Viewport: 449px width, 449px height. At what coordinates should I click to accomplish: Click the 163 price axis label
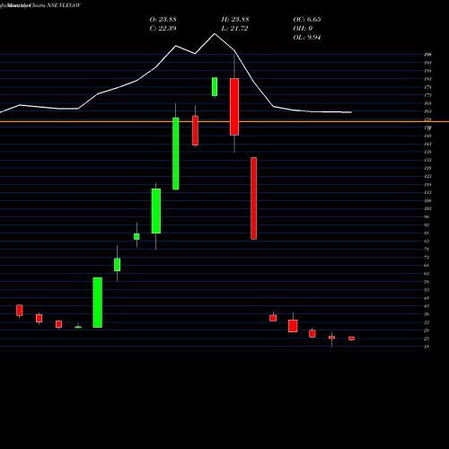tap(428, 111)
